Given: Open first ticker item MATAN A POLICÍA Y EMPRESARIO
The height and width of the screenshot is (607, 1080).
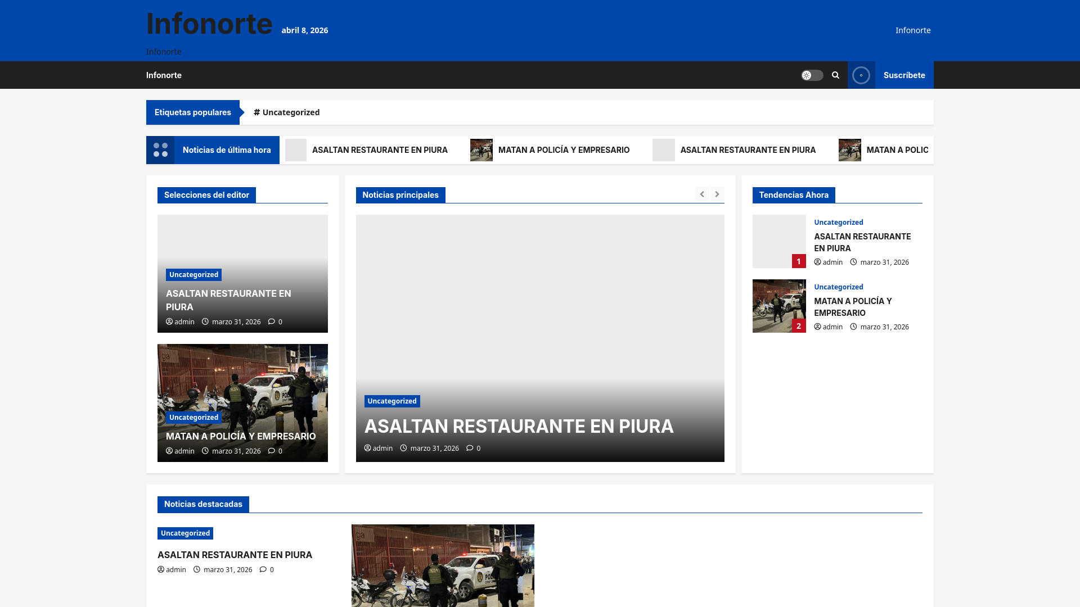Looking at the screenshot, I should 564,150.
